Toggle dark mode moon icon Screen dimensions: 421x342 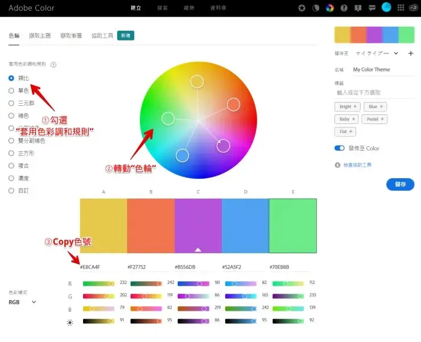tap(316, 8)
